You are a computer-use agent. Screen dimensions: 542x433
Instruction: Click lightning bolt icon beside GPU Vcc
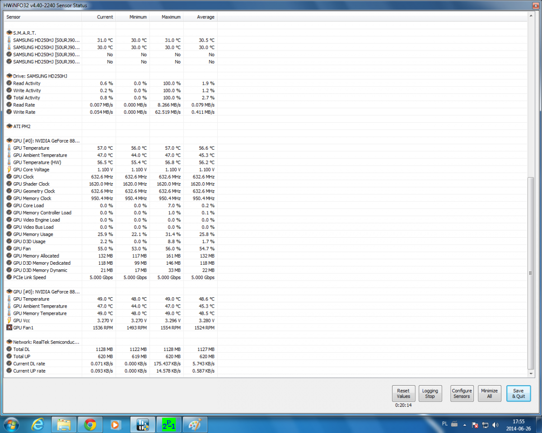coord(9,321)
